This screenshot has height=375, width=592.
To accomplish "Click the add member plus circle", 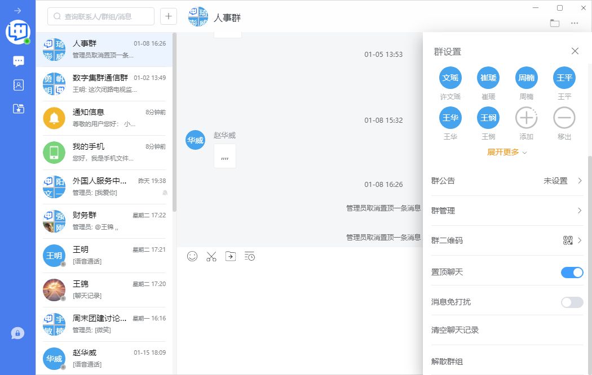I will 526,118.
